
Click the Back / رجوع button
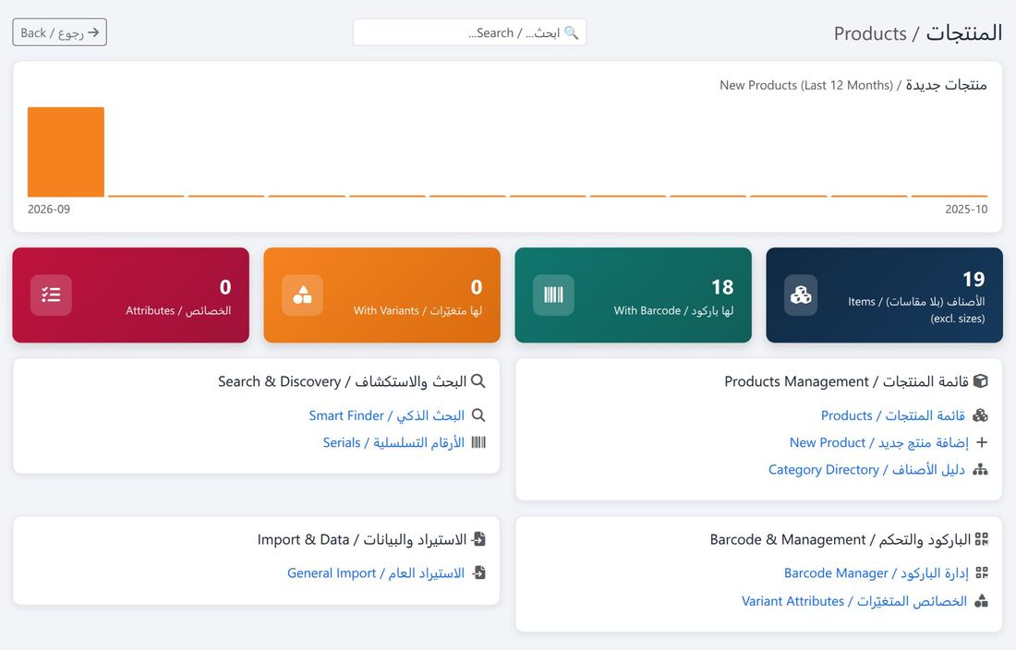click(x=60, y=32)
